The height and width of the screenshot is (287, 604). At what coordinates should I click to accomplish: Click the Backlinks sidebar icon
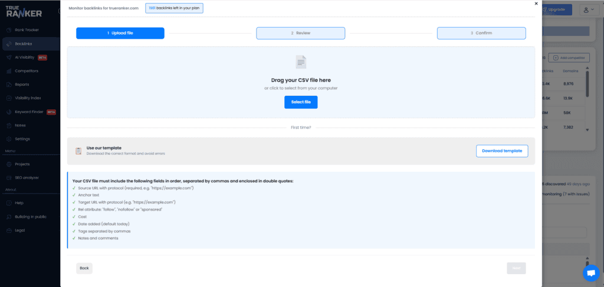click(9, 44)
